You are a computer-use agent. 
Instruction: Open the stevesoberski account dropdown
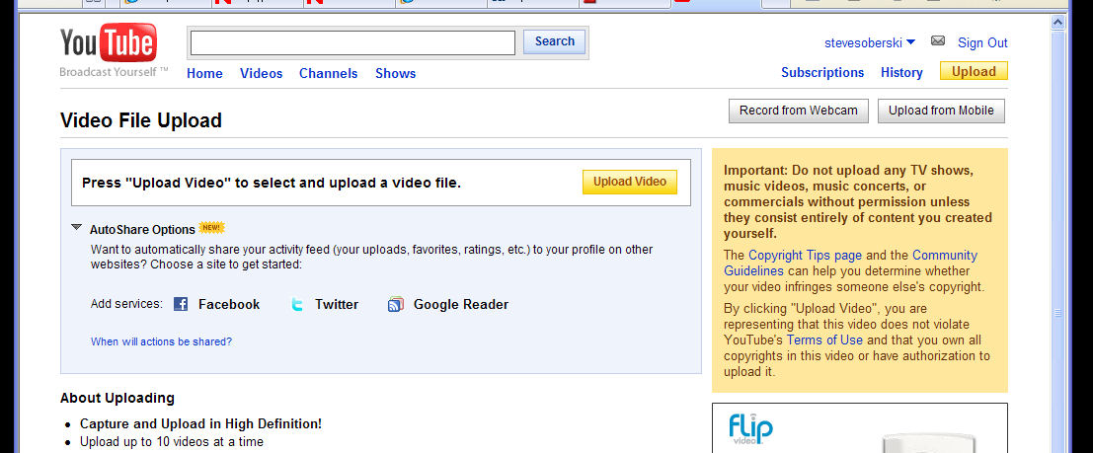pyautogui.click(x=870, y=42)
